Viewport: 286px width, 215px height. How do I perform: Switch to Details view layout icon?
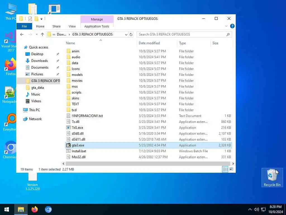(225, 169)
